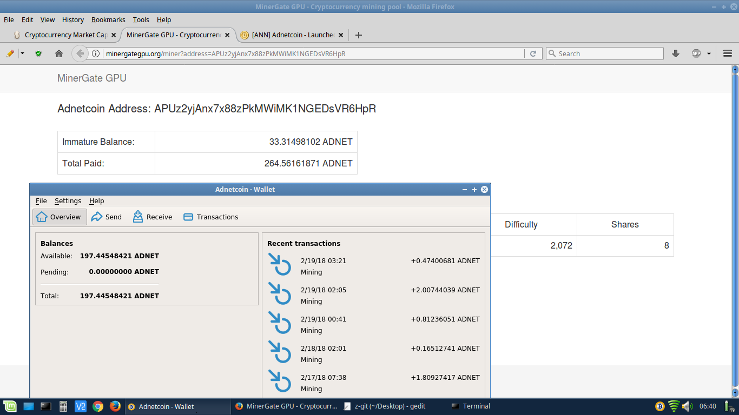
Task: Click the 264.56161871 ADNET total paid
Action: point(308,163)
